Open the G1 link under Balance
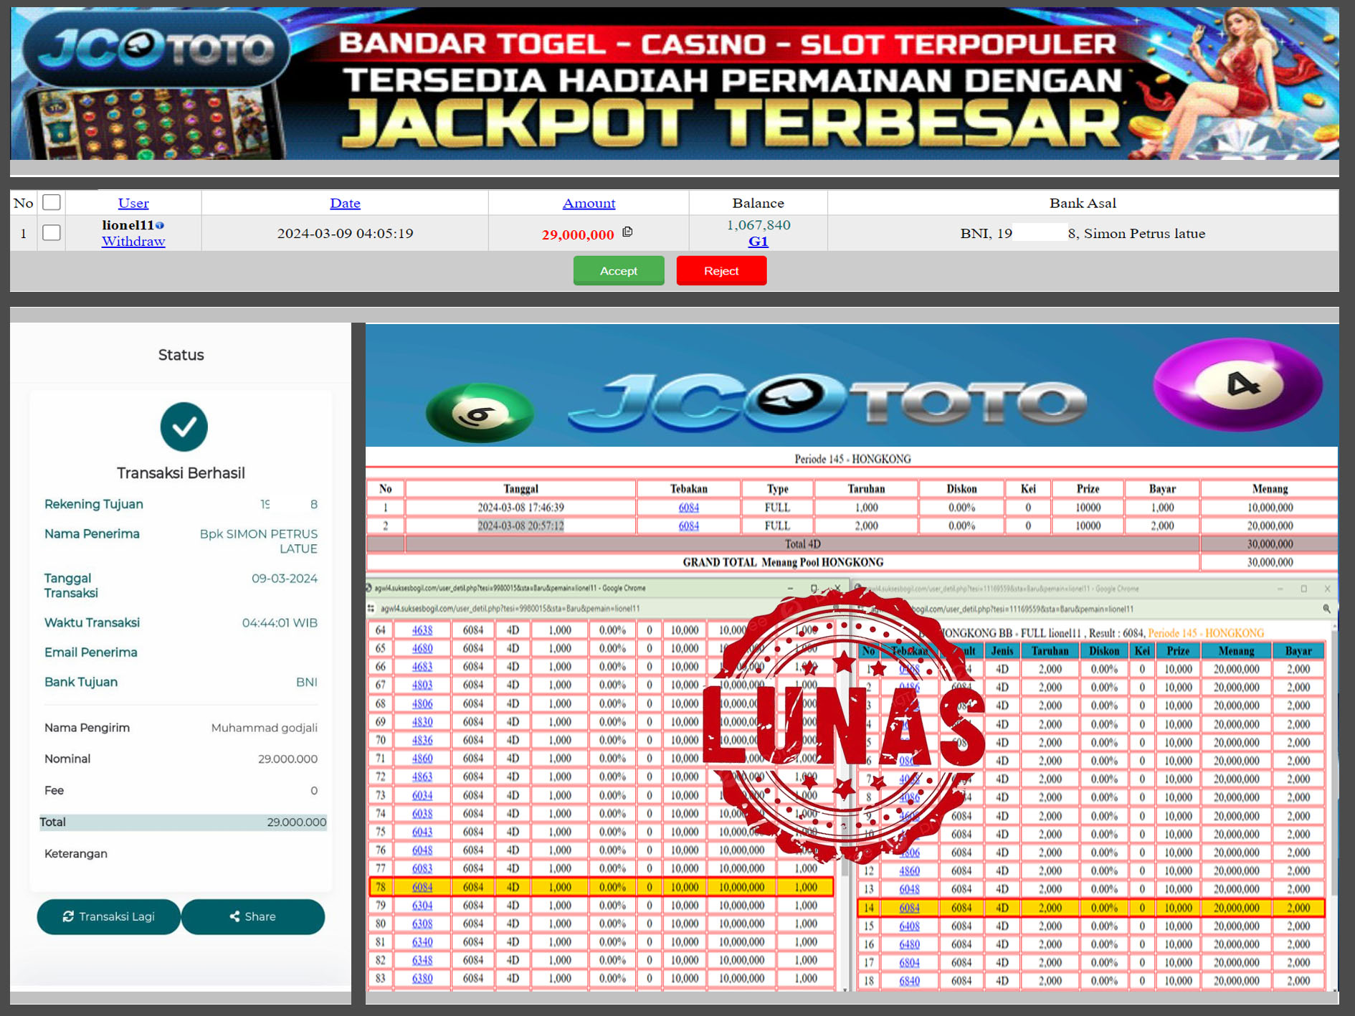This screenshot has width=1355, height=1016. [x=759, y=241]
